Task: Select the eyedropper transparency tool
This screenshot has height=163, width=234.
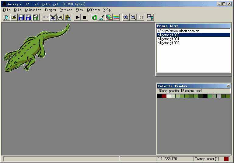Action: [102, 17]
